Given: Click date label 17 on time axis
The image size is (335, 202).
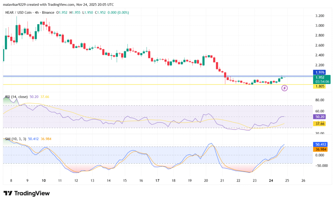Looking at the screenshot, I should pyautogui.click(x=157, y=180).
